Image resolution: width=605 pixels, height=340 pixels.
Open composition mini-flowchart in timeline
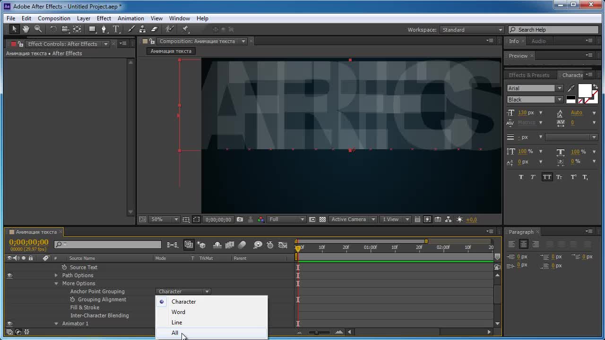click(173, 245)
